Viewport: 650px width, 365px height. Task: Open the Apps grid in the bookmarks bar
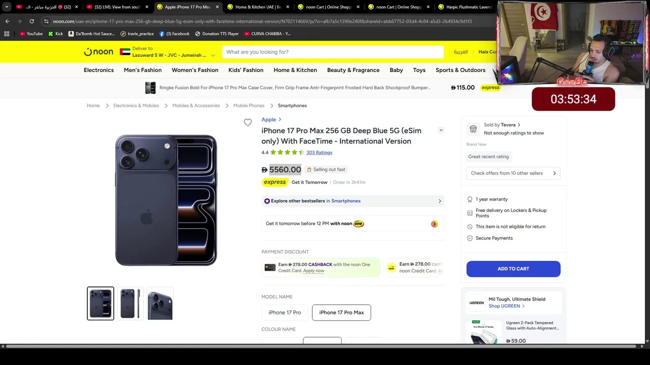point(7,33)
